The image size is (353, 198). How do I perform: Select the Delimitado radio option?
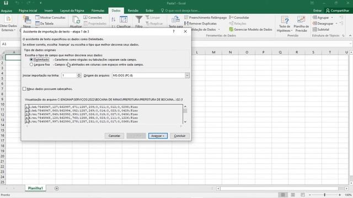(31, 60)
